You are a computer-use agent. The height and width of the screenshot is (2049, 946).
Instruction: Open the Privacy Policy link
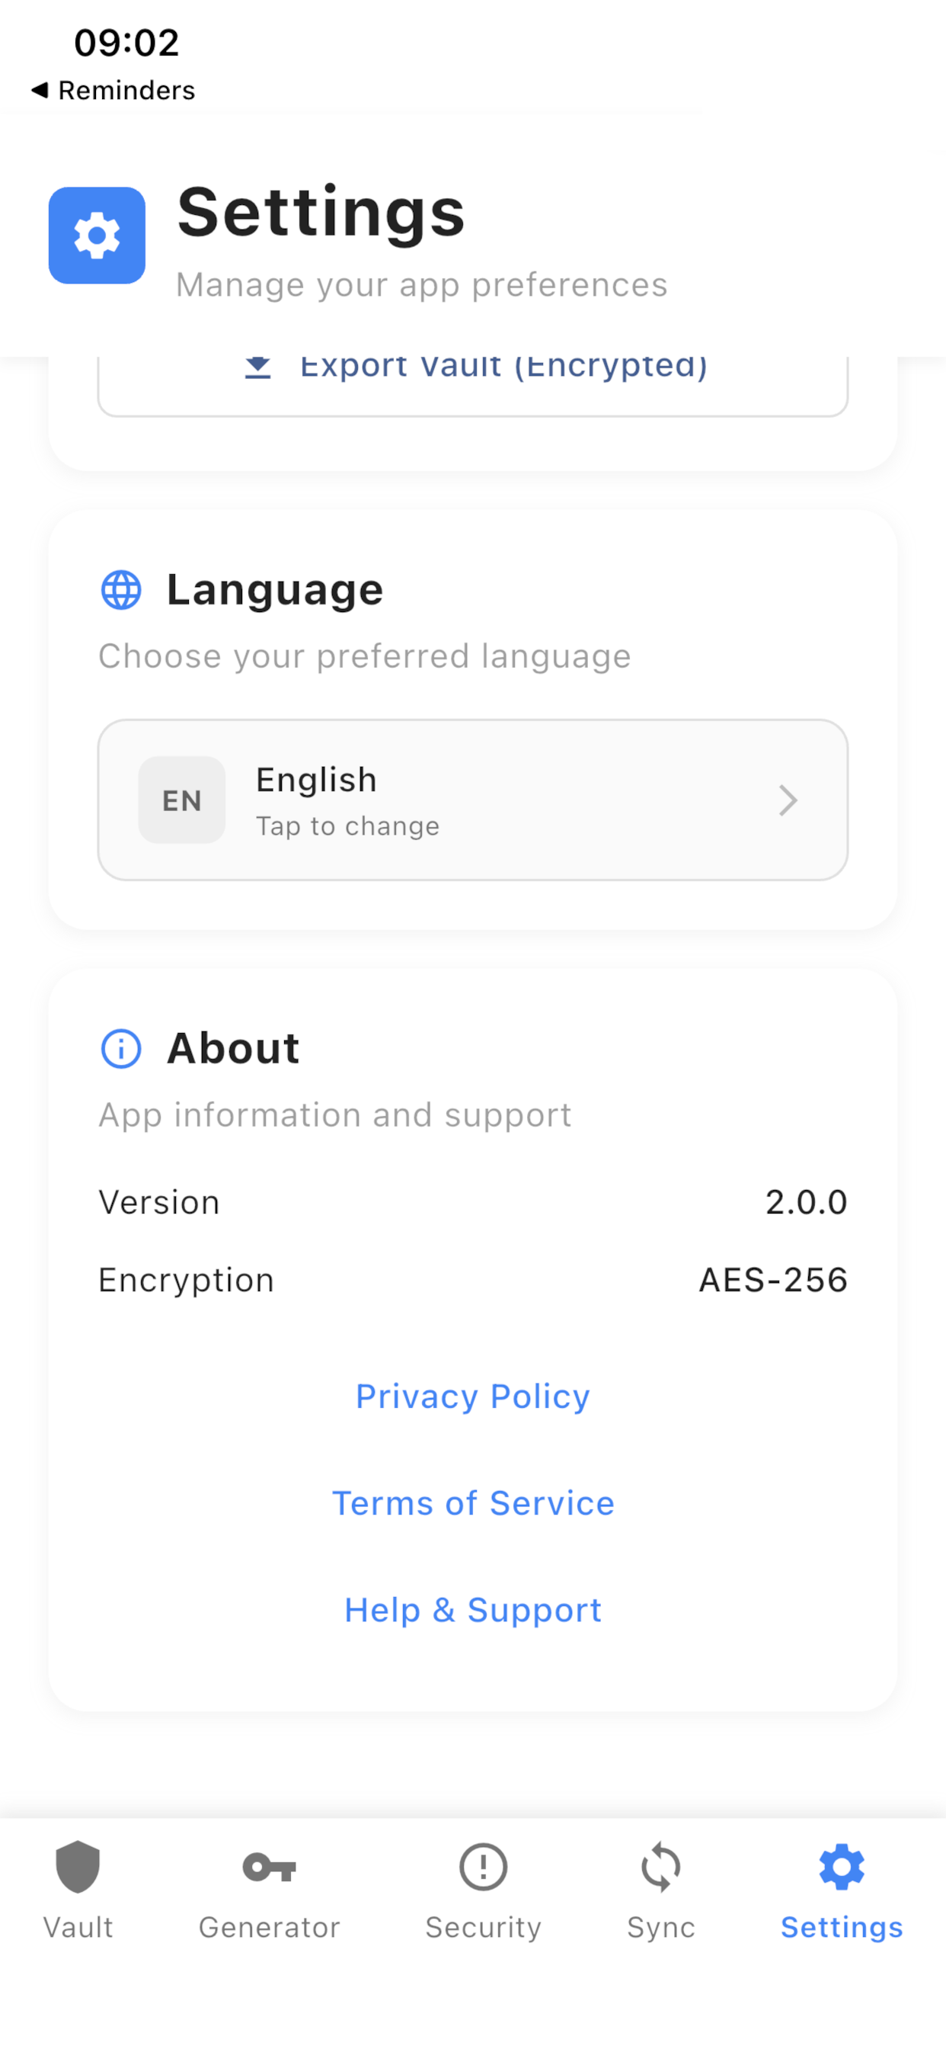point(473,1396)
